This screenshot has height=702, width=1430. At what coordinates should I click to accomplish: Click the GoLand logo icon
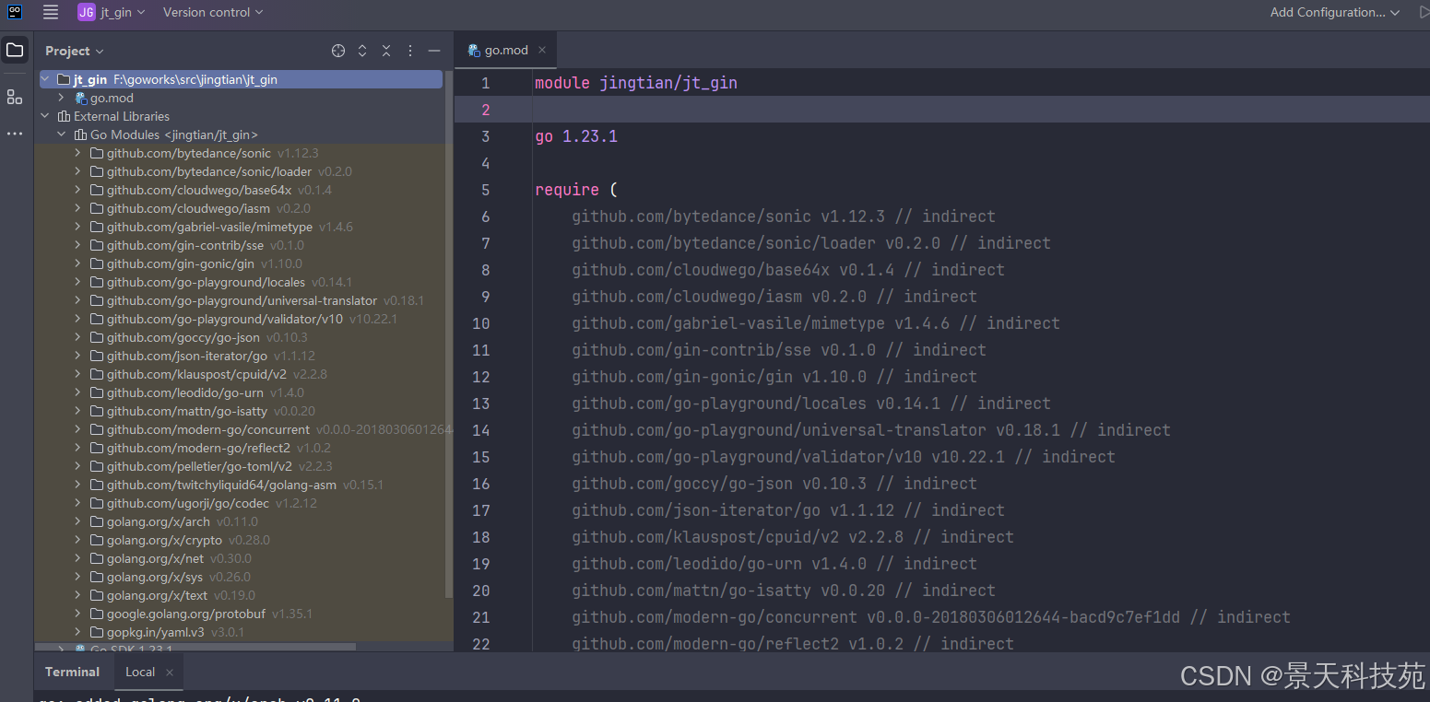pyautogui.click(x=15, y=12)
